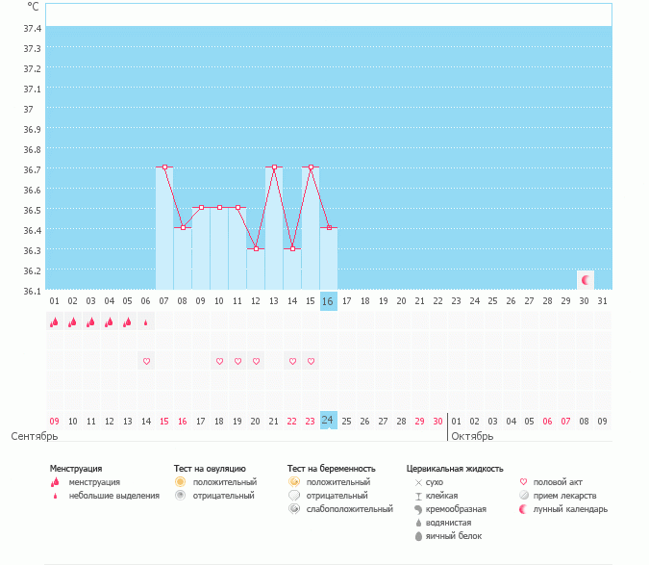This screenshot has width=649, height=565.
Task: Click the temperature data point on day 14
Action: tap(292, 248)
